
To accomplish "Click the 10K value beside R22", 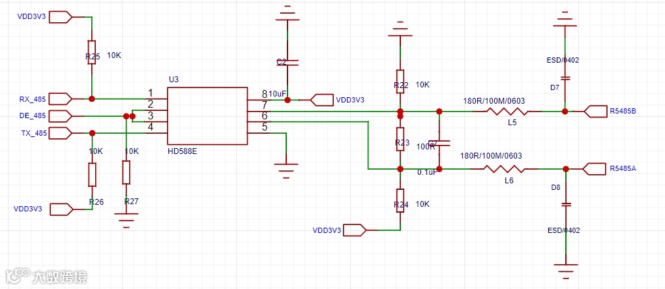I will pos(422,84).
